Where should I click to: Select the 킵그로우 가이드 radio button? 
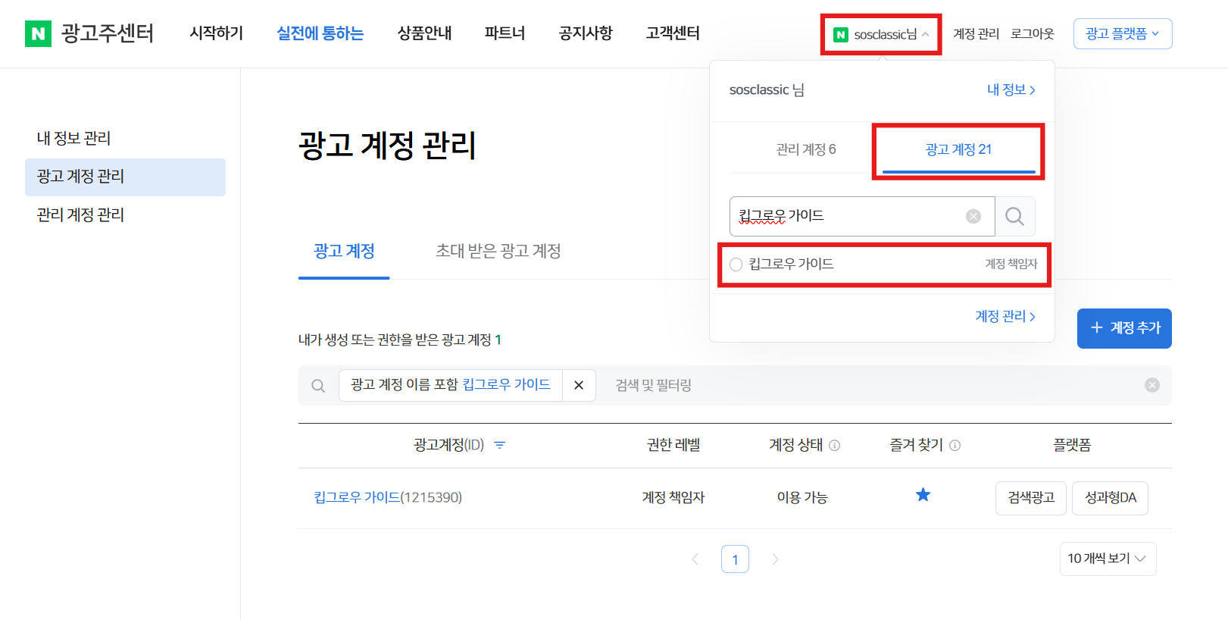click(736, 265)
